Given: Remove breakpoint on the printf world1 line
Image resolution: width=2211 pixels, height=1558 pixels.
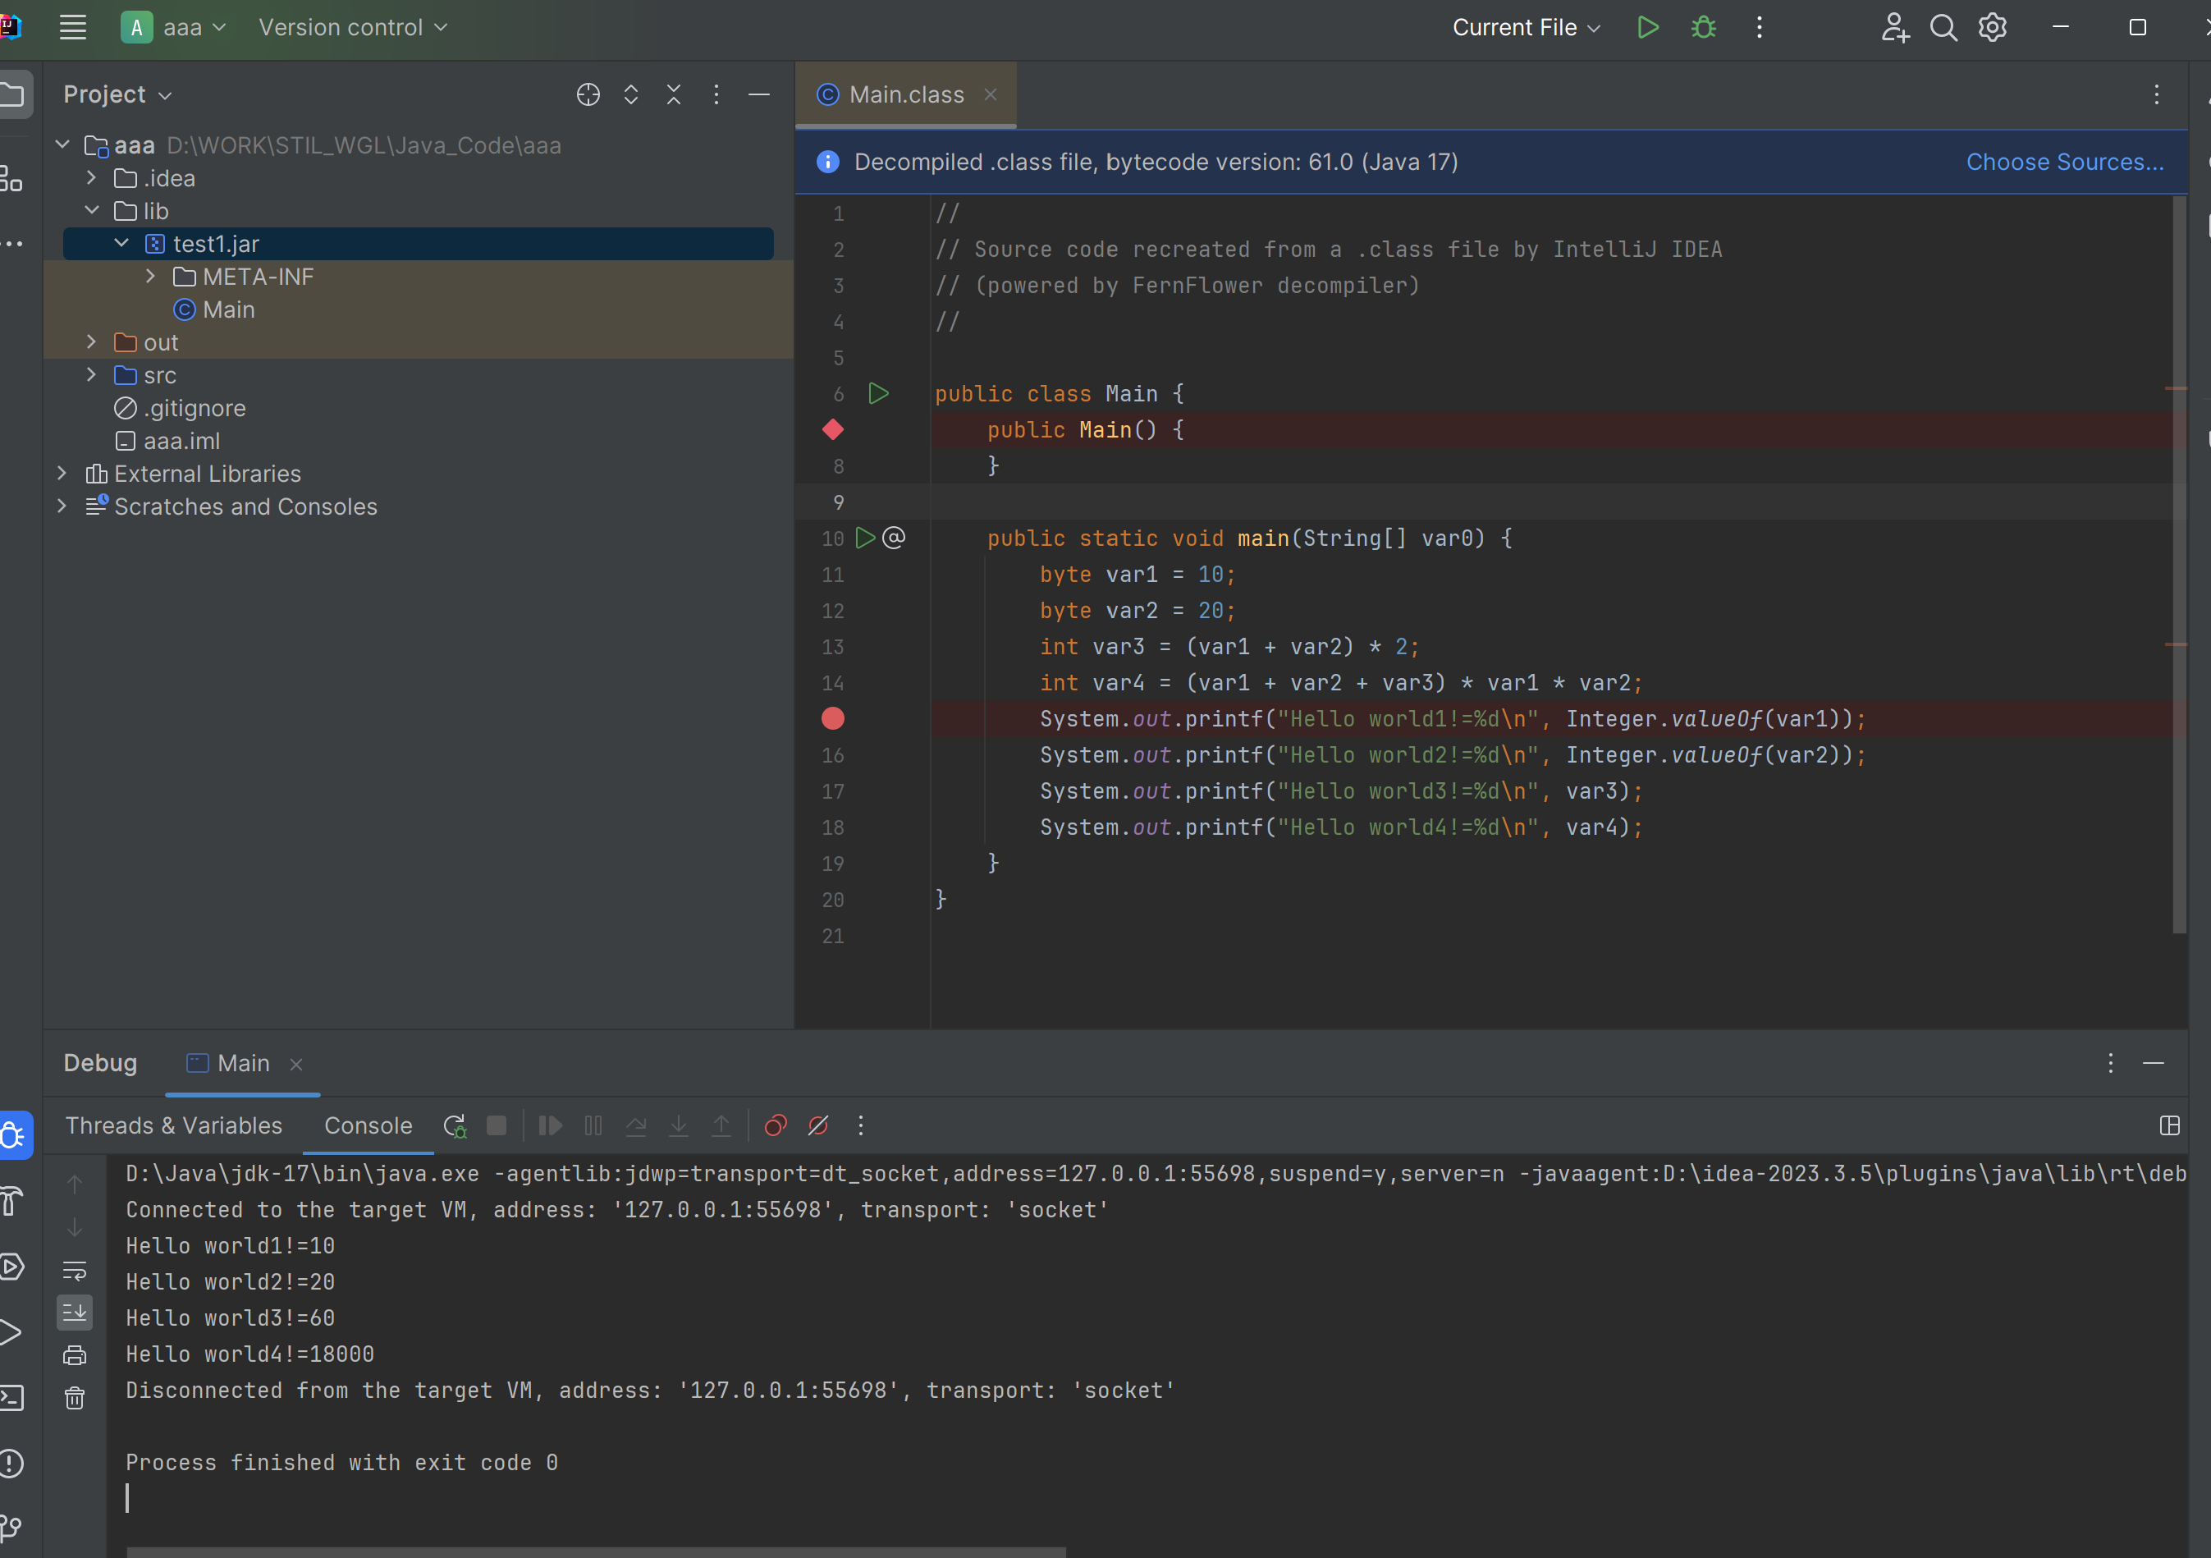Looking at the screenshot, I should (833, 718).
